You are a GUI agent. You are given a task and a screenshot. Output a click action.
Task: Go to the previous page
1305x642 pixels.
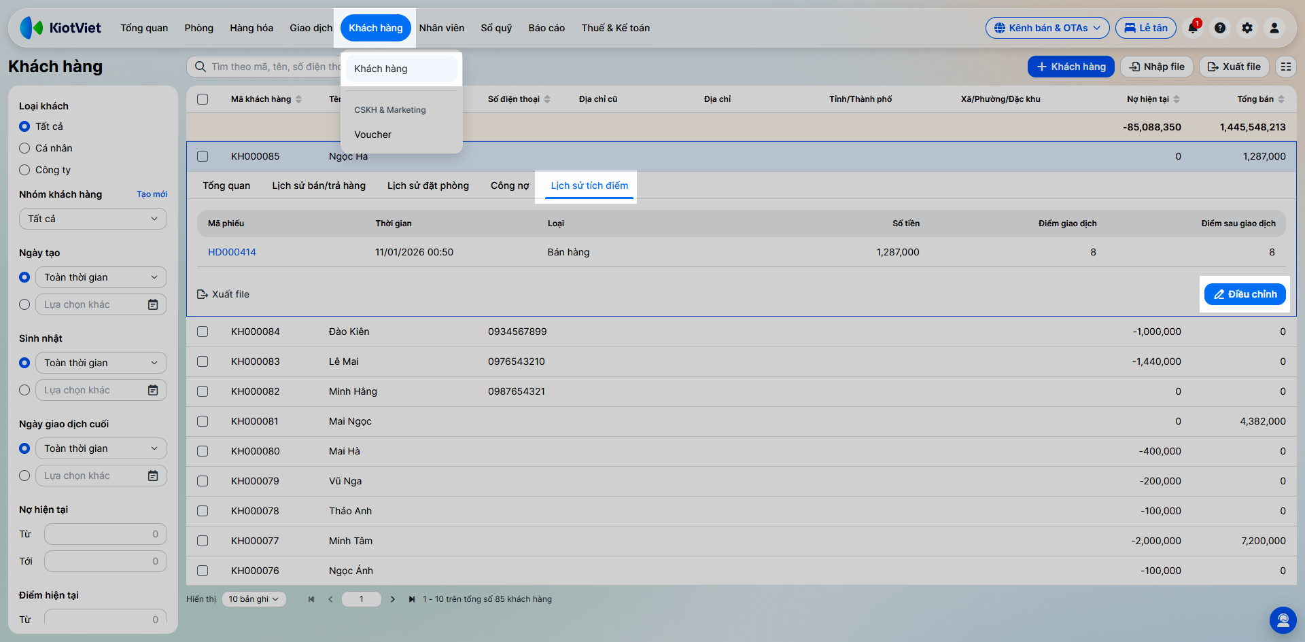pos(330,599)
